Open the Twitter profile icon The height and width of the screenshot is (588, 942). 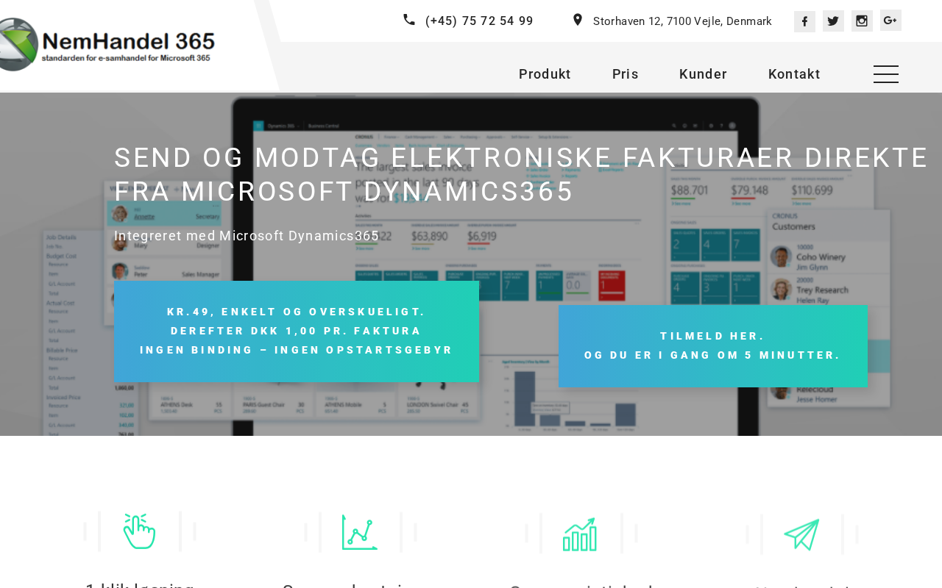(833, 21)
